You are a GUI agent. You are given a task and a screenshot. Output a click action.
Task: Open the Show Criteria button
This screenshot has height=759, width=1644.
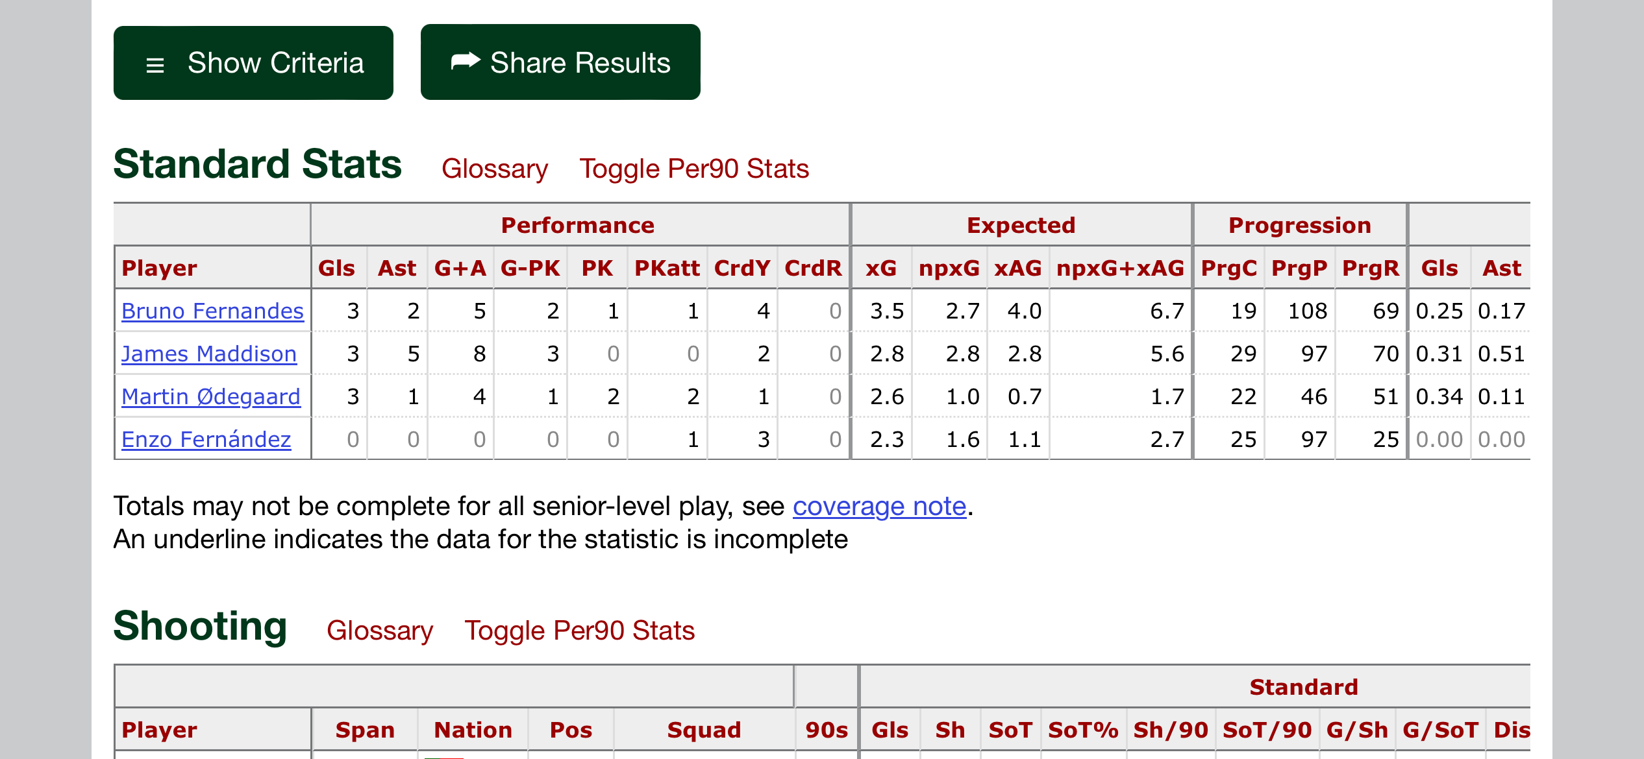pos(253,63)
